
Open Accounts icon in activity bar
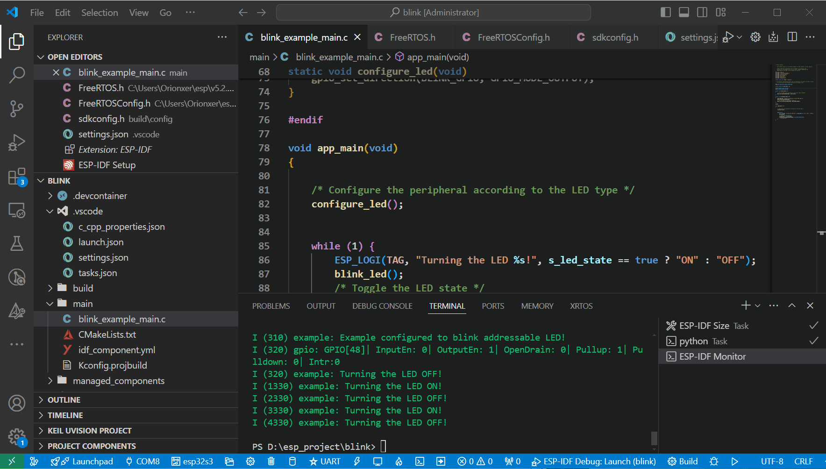coord(17,403)
